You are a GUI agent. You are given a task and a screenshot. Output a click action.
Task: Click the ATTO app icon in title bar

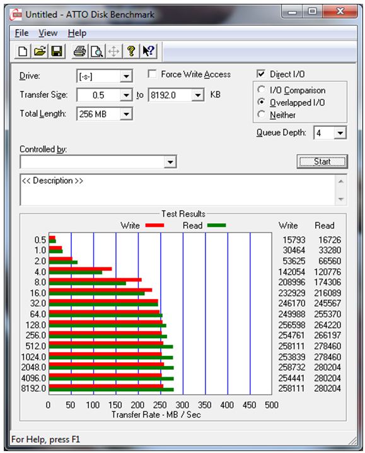(16, 15)
